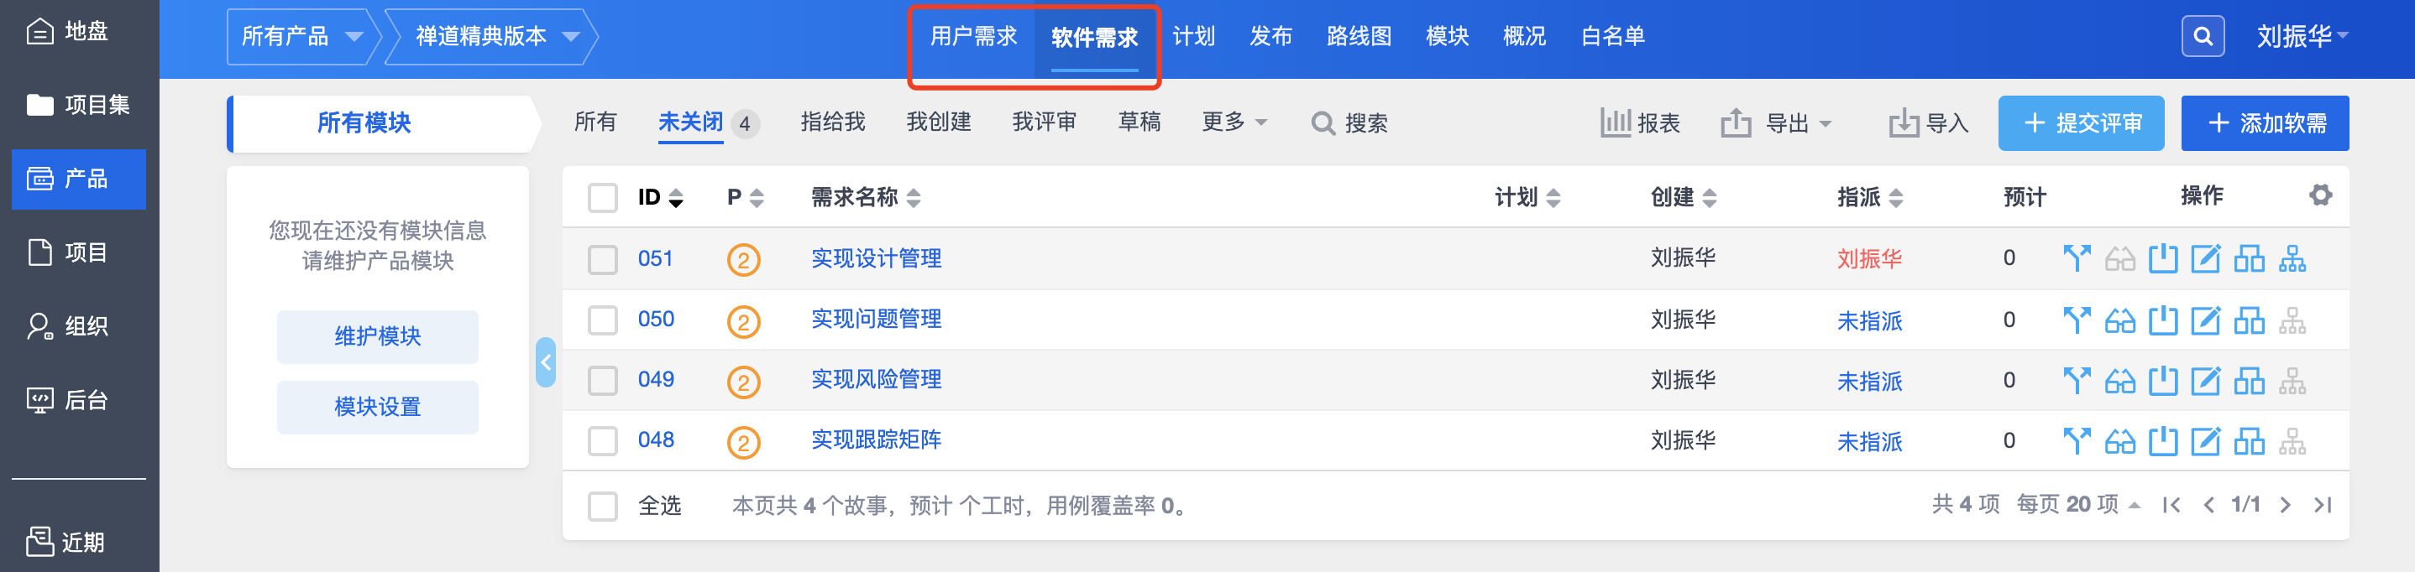The height and width of the screenshot is (572, 2415).
Task: Click edit pencil icon for story 048
Action: pos(2205,441)
